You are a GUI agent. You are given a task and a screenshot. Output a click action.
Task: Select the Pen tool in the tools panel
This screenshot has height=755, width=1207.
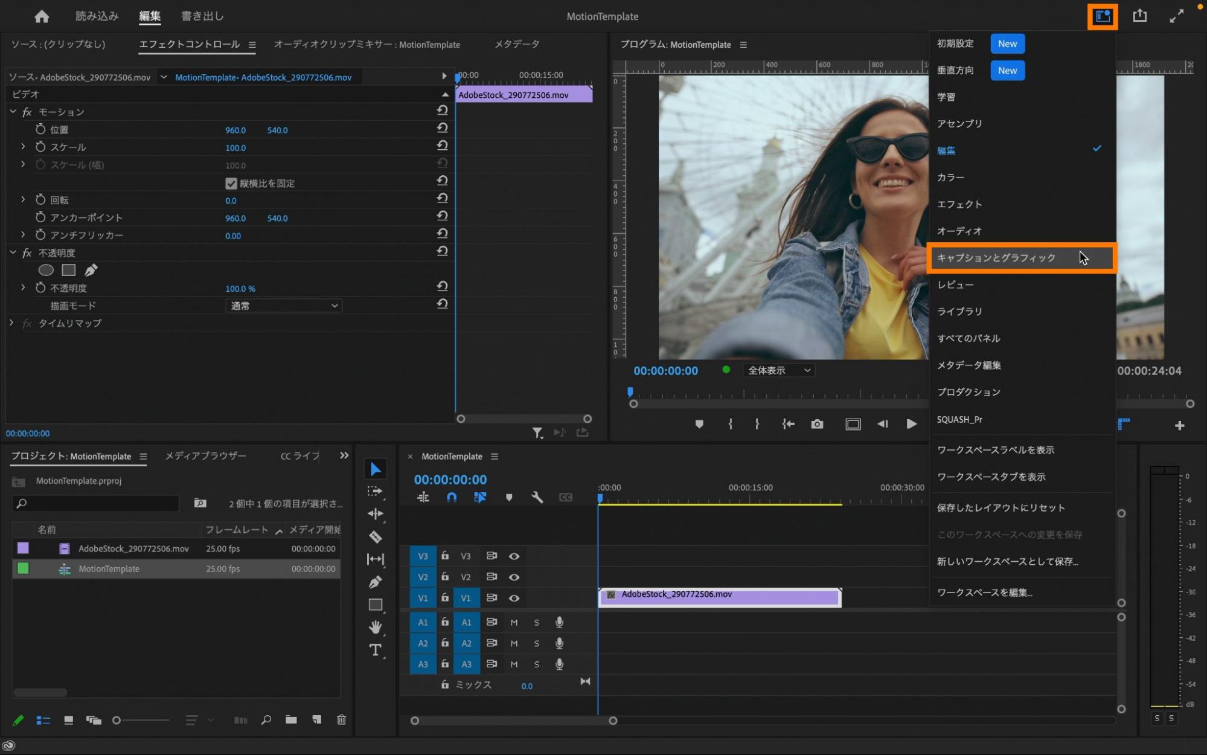click(375, 582)
